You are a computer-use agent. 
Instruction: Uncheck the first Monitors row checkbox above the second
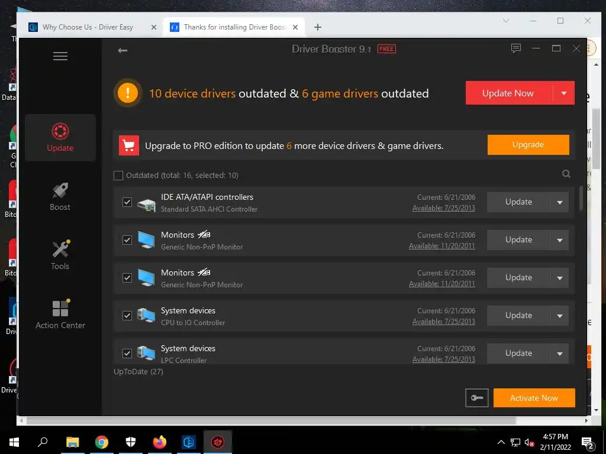click(127, 240)
